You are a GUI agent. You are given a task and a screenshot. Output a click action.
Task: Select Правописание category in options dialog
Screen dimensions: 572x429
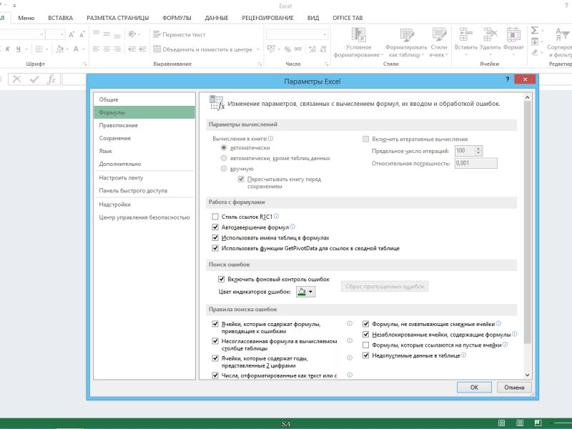pyautogui.click(x=144, y=125)
